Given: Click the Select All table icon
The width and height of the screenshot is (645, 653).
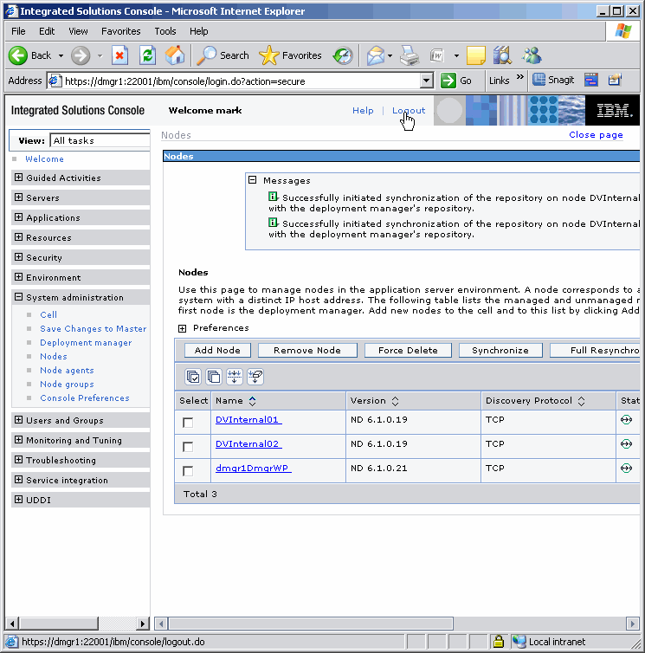Looking at the screenshot, I should tap(193, 377).
